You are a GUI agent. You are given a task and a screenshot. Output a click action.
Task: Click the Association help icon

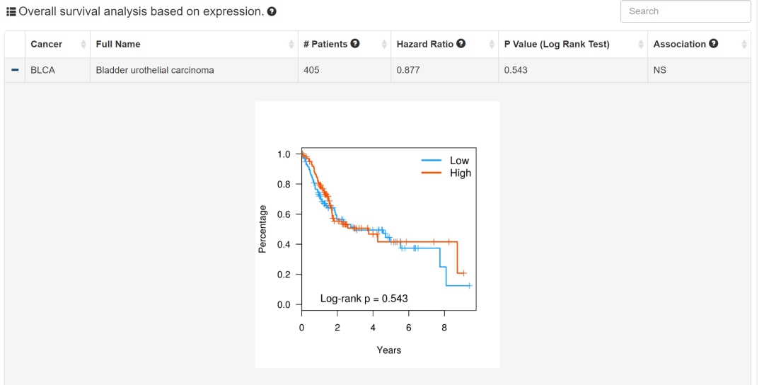[714, 44]
